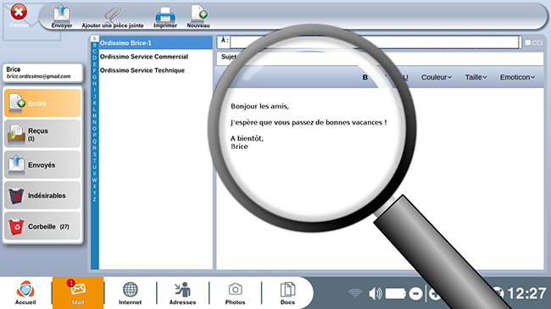The image size is (551, 309).
Task: Expand the Taille size dropdown
Action: pos(476,77)
